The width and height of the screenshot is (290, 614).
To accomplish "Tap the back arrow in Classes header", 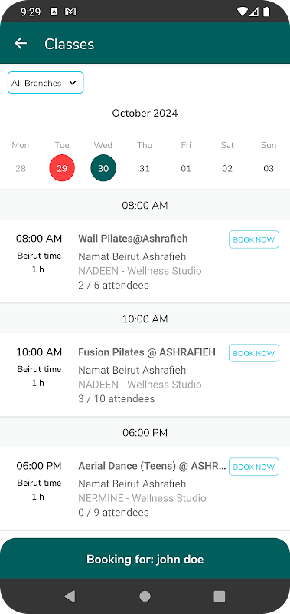I will 21,43.
